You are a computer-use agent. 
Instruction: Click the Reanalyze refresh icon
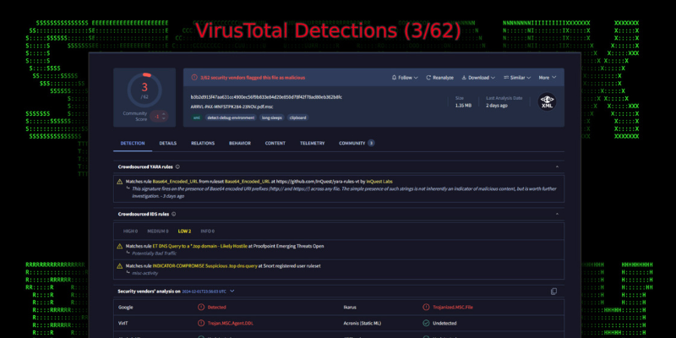[x=428, y=78]
